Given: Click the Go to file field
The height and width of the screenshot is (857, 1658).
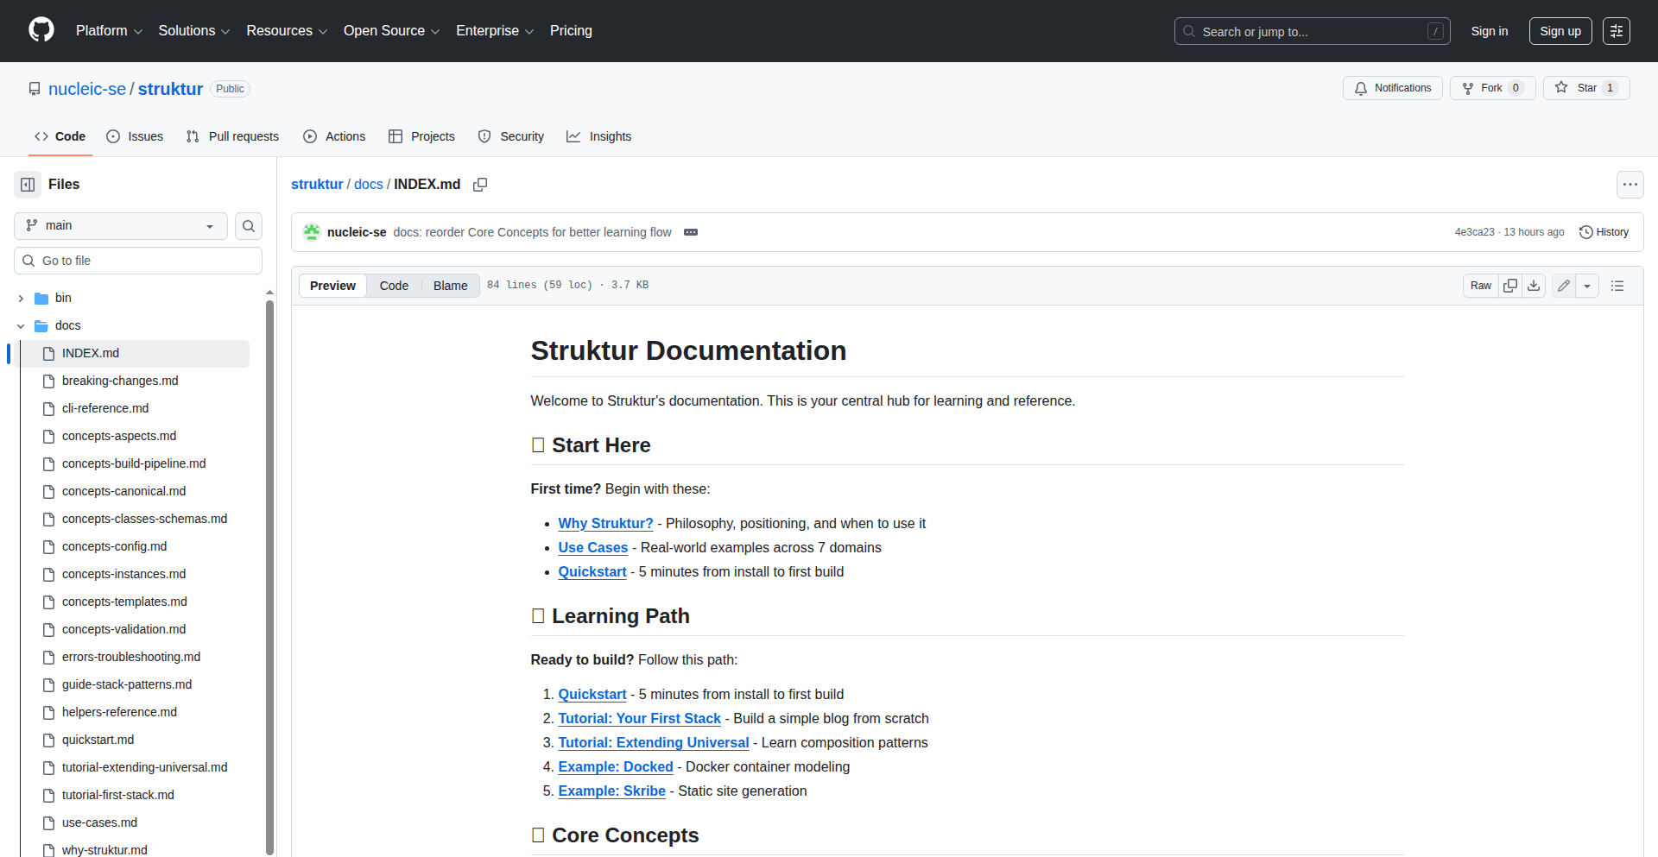Looking at the screenshot, I should coord(138,261).
